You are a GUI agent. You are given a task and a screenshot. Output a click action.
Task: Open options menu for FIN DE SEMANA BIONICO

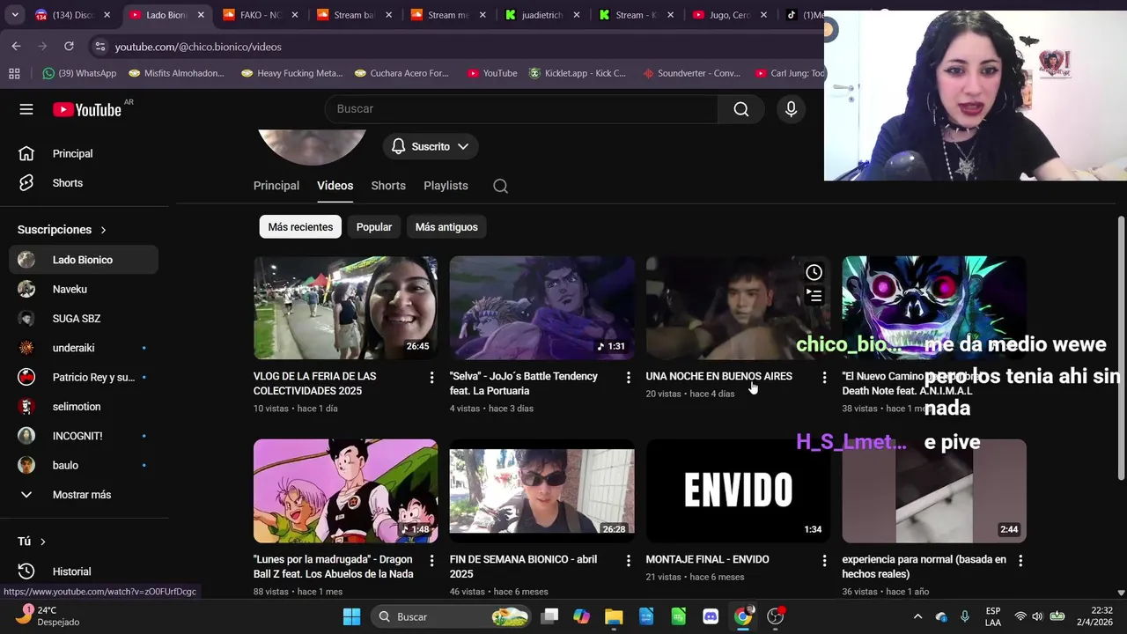[x=628, y=560]
